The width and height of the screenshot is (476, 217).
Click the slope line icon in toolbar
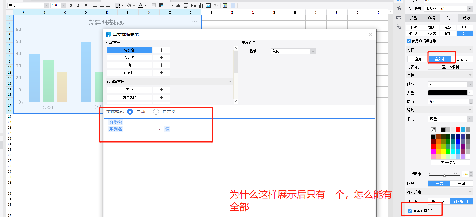click(x=216, y=5)
